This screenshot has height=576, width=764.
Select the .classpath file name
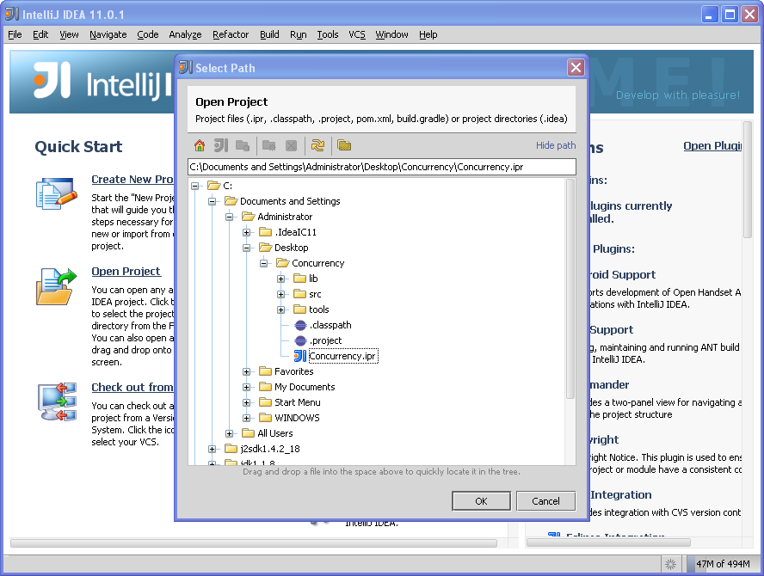[330, 325]
